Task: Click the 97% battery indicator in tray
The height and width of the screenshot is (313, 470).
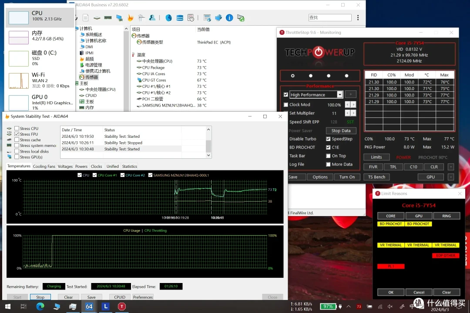Action: tap(328, 306)
